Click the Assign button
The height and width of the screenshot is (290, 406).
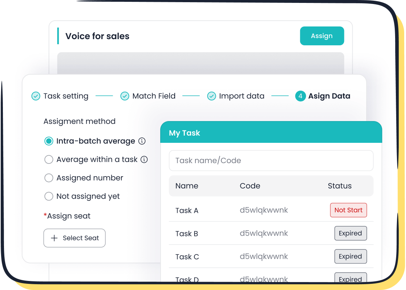click(x=322, y=36)
